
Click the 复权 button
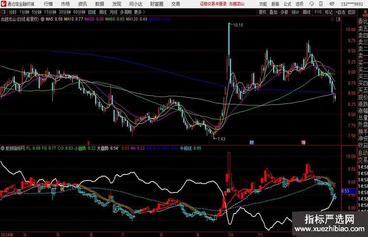click(262, 12)
